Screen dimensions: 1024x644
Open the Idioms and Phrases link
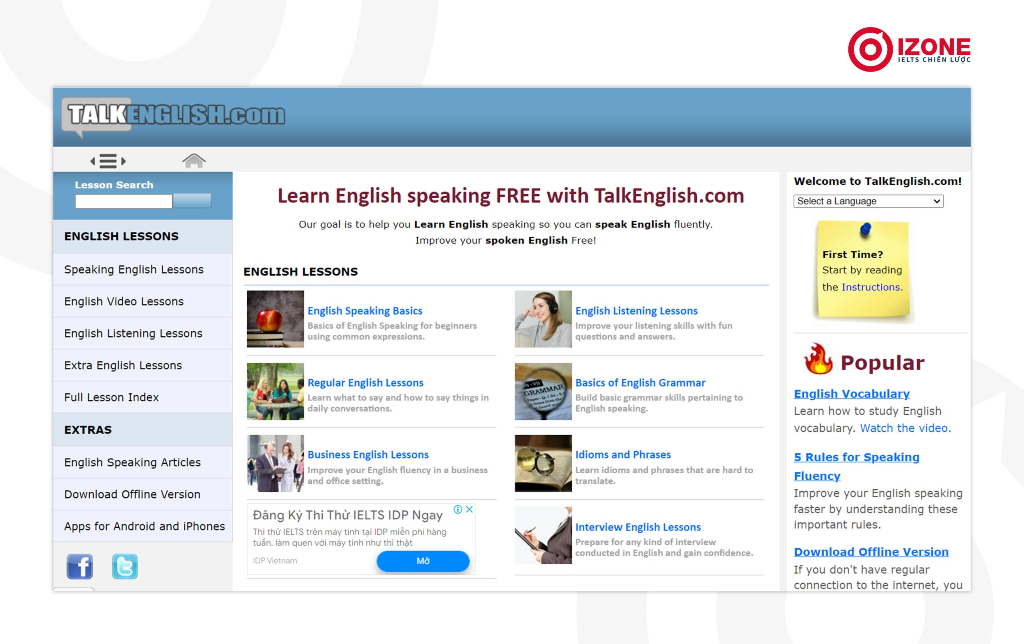tap(623, 455)
